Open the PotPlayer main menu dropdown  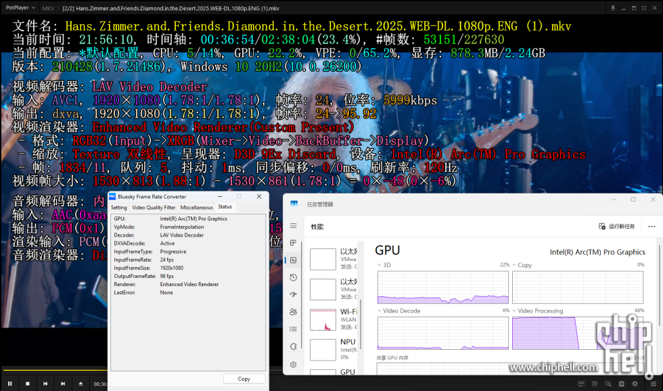tap(20, 8)
